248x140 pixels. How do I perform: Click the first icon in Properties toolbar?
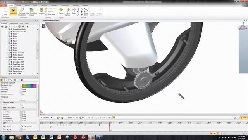(2, 80)
